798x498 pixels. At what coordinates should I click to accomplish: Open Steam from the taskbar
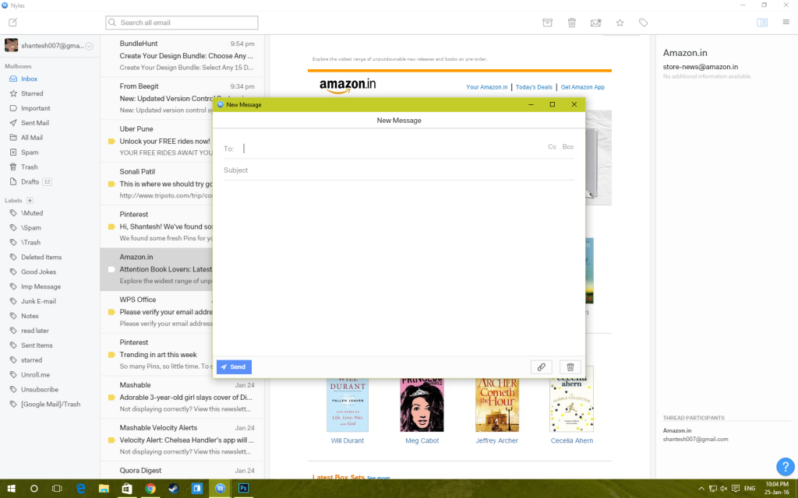tap(174, 489)
